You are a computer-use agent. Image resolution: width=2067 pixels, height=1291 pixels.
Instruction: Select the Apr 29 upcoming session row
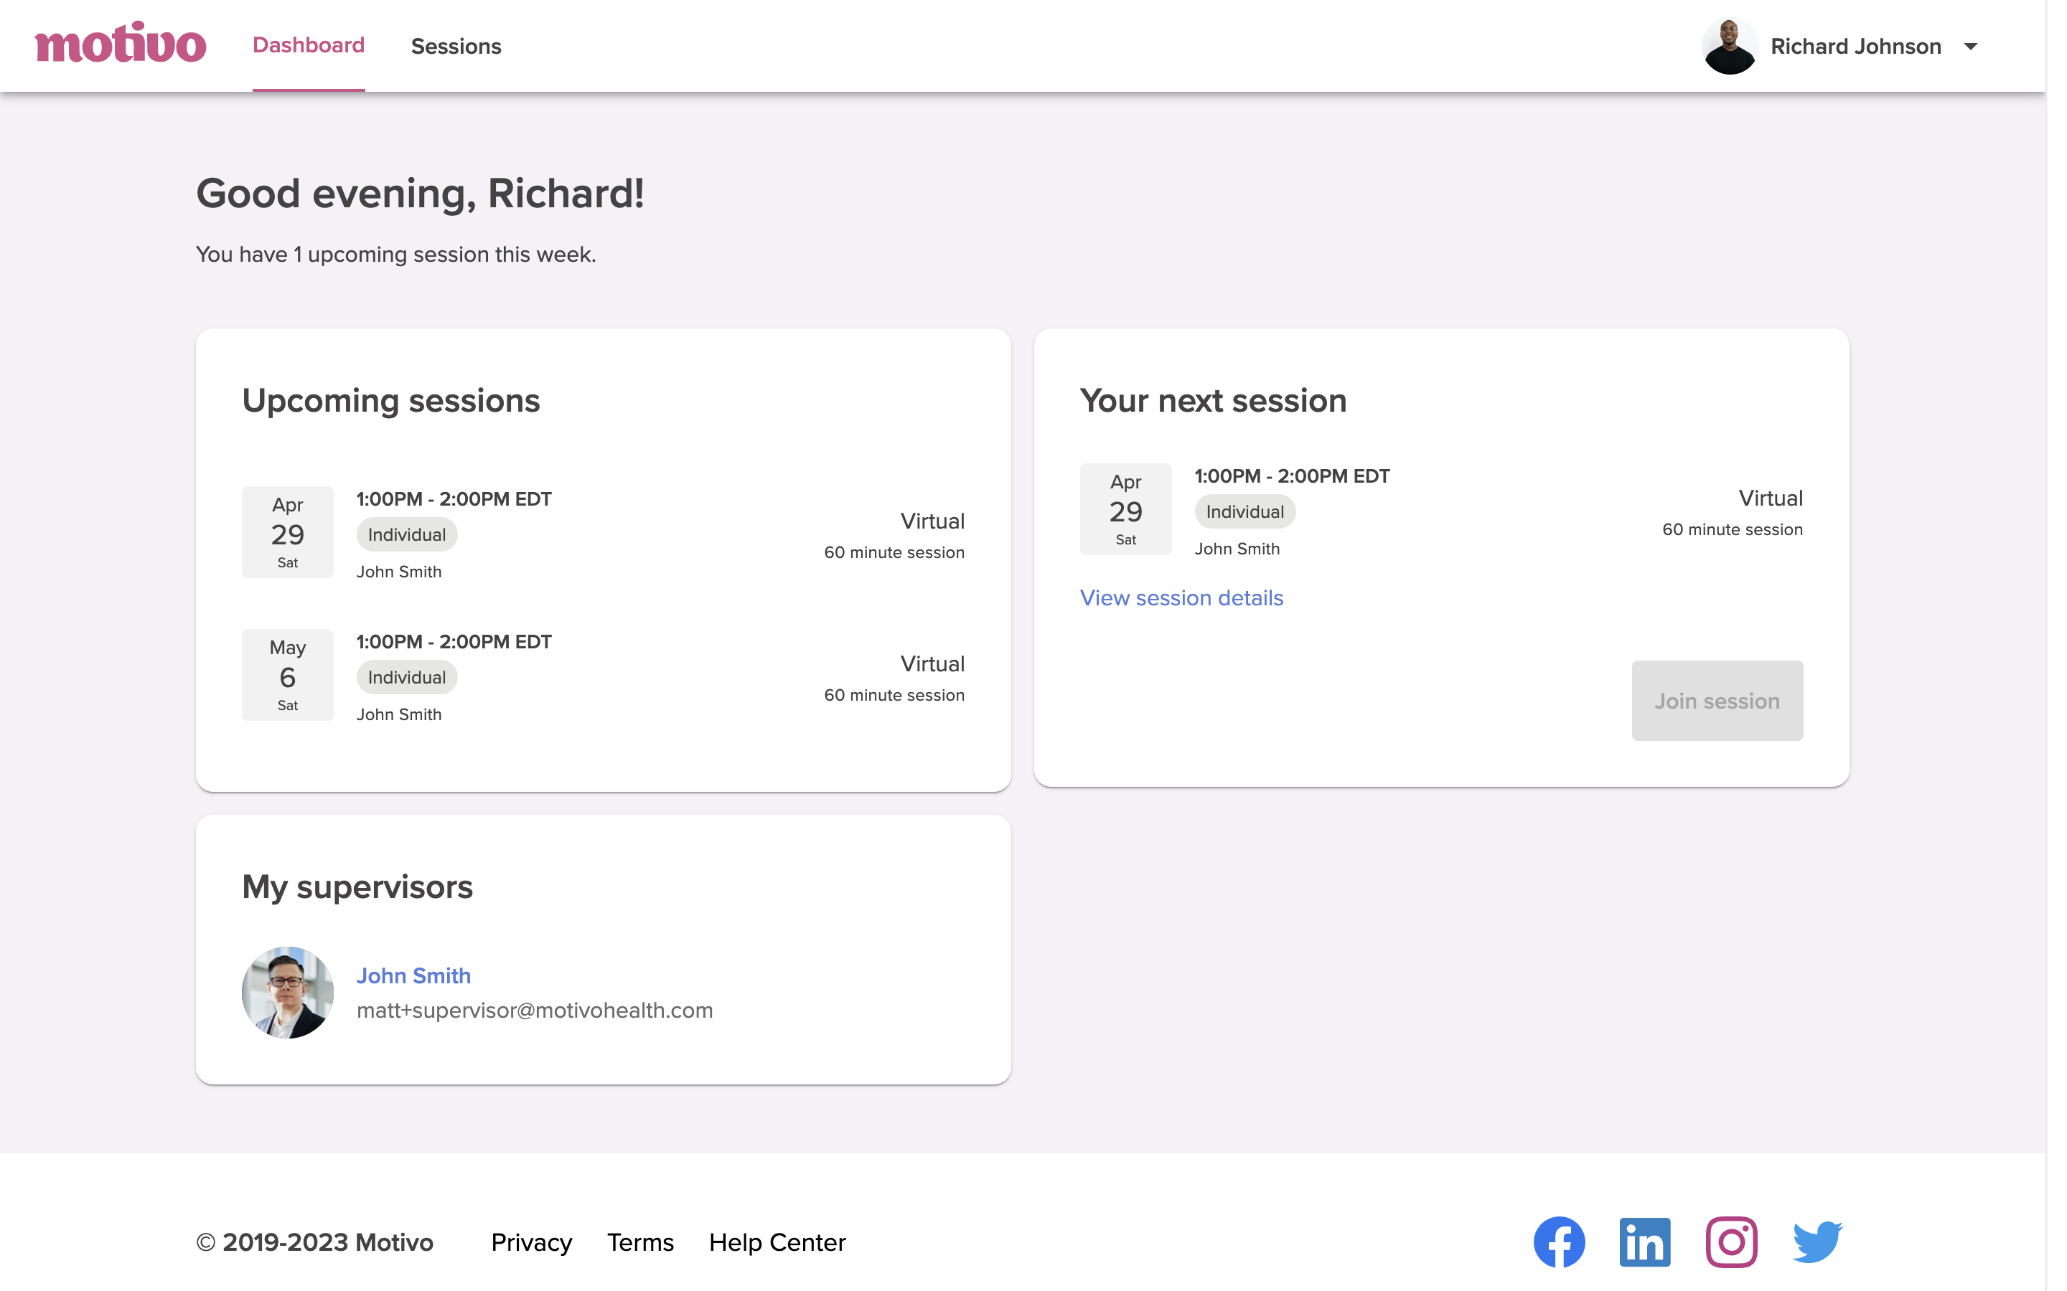[603, 534]
